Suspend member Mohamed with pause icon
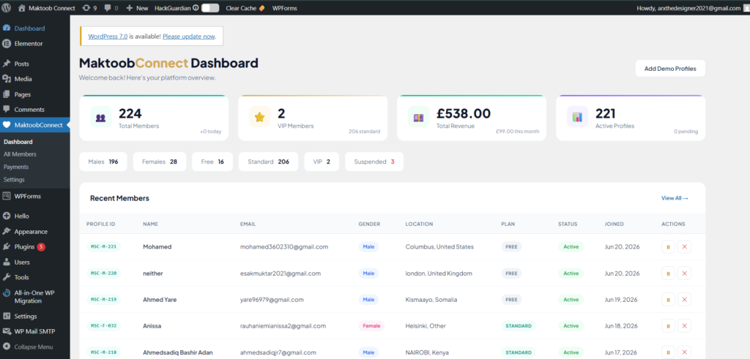Viewport: 750px width, 359px height. pos(668,247)
